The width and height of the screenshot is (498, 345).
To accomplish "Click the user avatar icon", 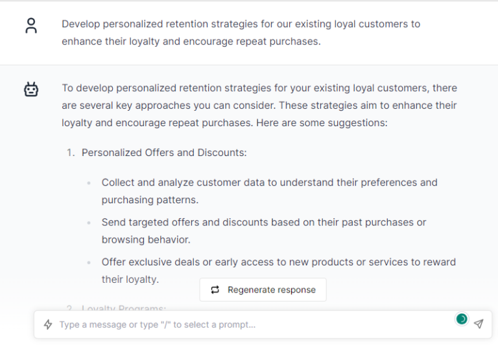I will tap(31, 26).
